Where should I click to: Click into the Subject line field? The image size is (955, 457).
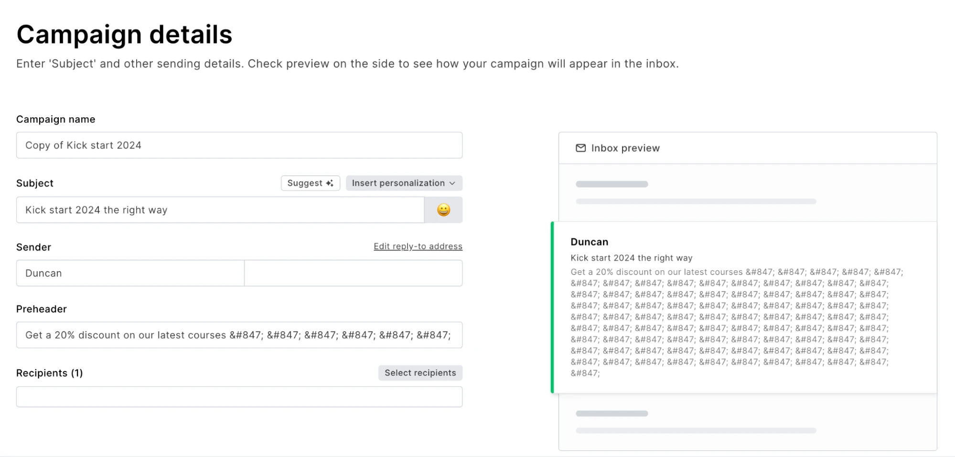click(220, 210)
